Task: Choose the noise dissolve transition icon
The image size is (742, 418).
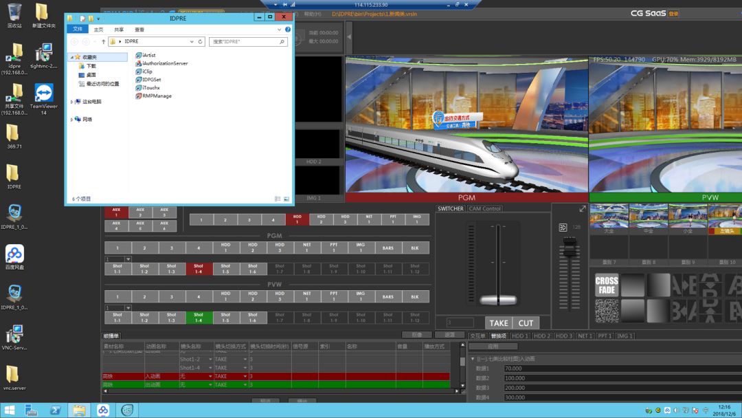Action: 607,311
